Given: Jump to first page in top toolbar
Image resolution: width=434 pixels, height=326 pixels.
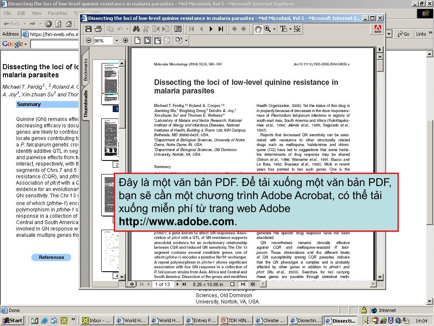Looking at the screenshot, I should [x=191, y=29].
